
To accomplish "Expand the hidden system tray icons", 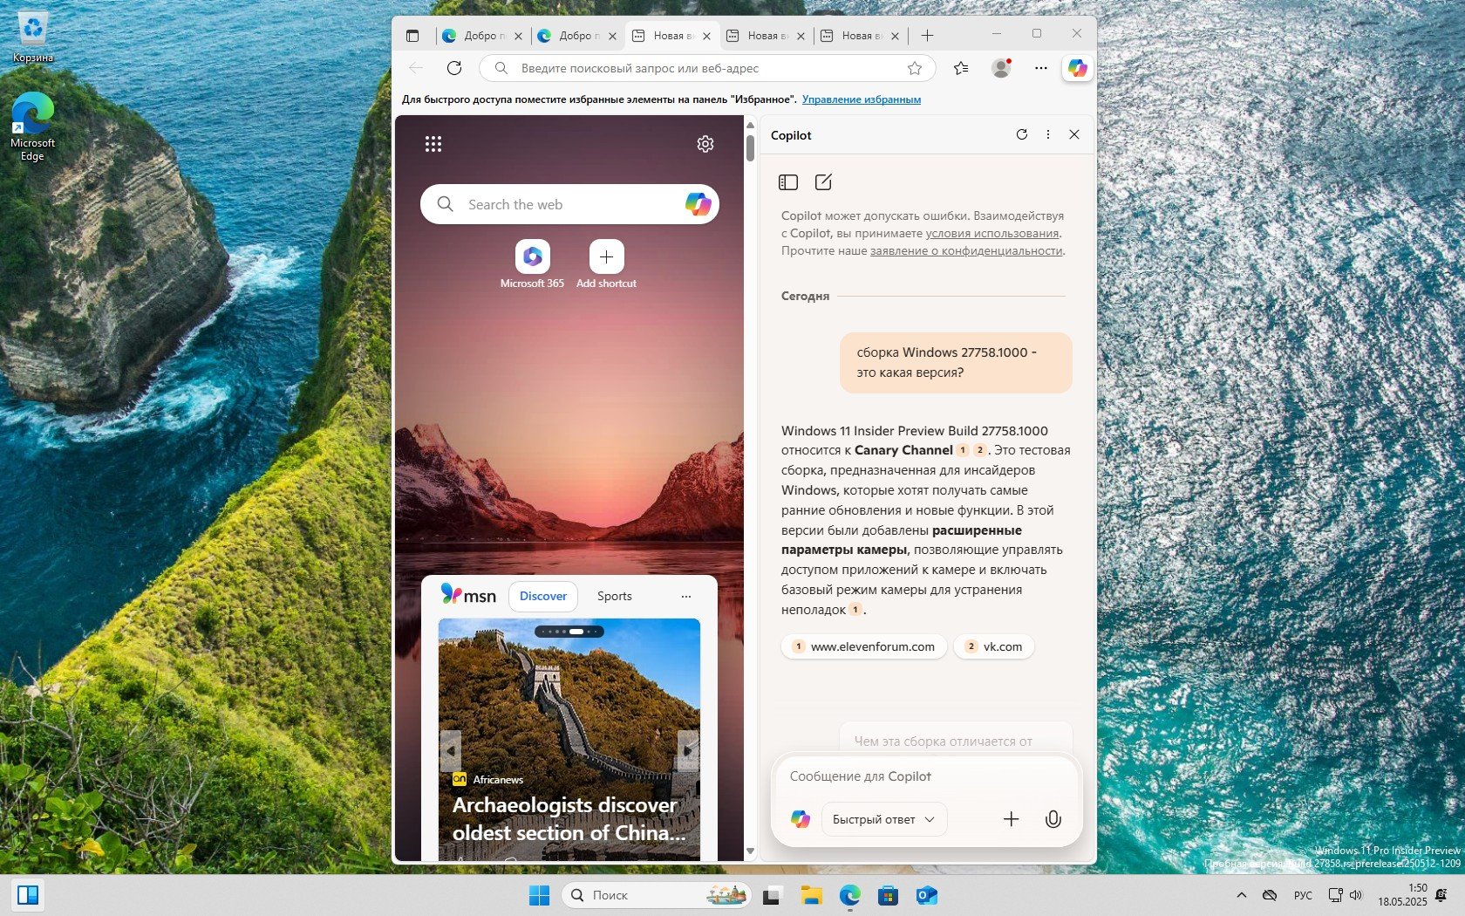I will [1241, 895].
